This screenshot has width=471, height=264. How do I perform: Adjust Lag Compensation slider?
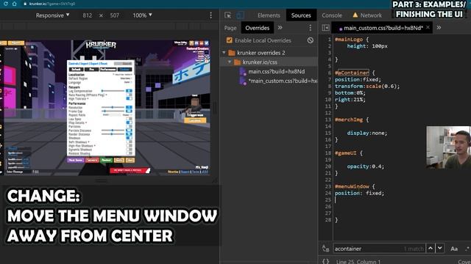click(x=113, y=91)
